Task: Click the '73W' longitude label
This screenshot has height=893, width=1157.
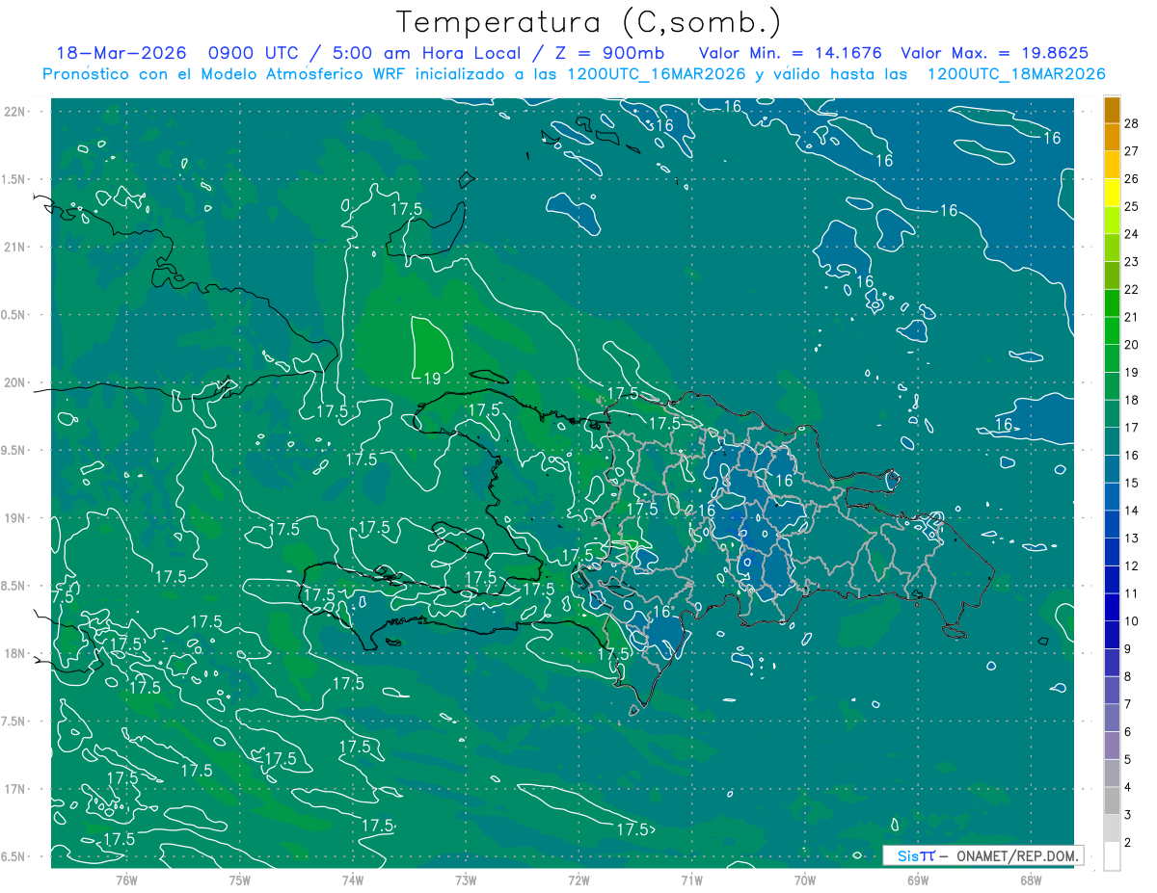Action: click(466, 880)
